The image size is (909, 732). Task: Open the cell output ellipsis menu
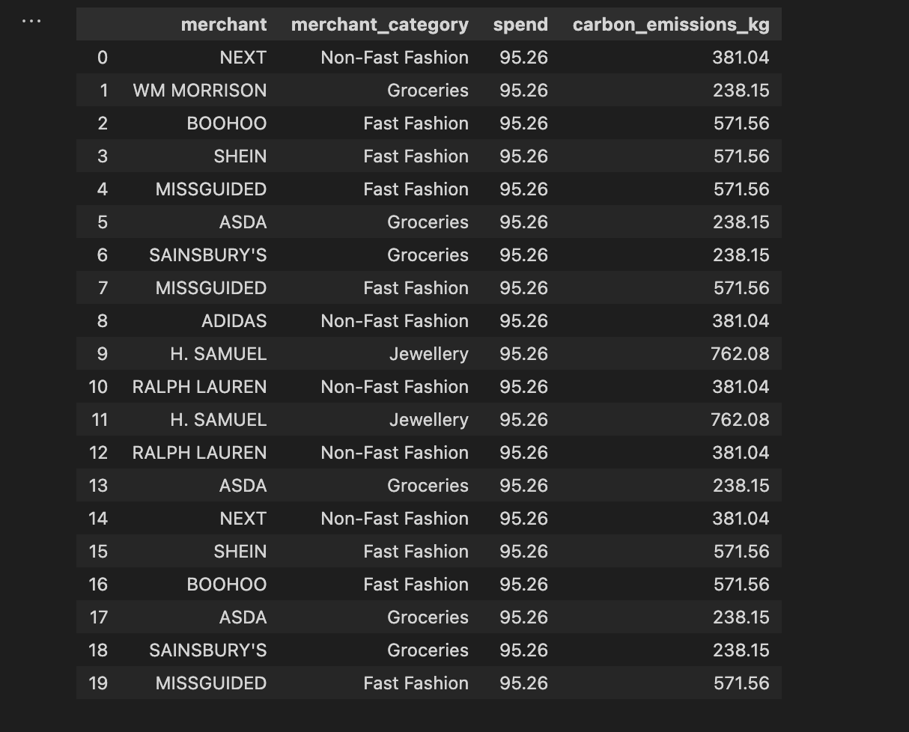[31, 21]
